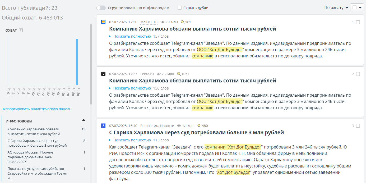This screenshot has width=366, height=183.
Task: Click the Mail.ru TV source icon
Action: (x=103, y=22)
